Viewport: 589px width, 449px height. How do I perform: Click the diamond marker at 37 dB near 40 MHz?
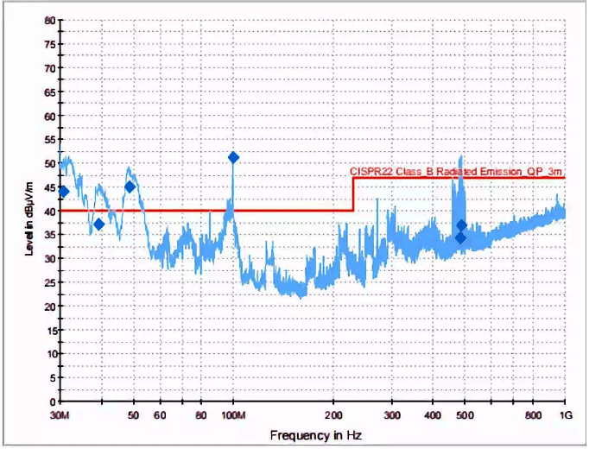[x=98, y=224]
